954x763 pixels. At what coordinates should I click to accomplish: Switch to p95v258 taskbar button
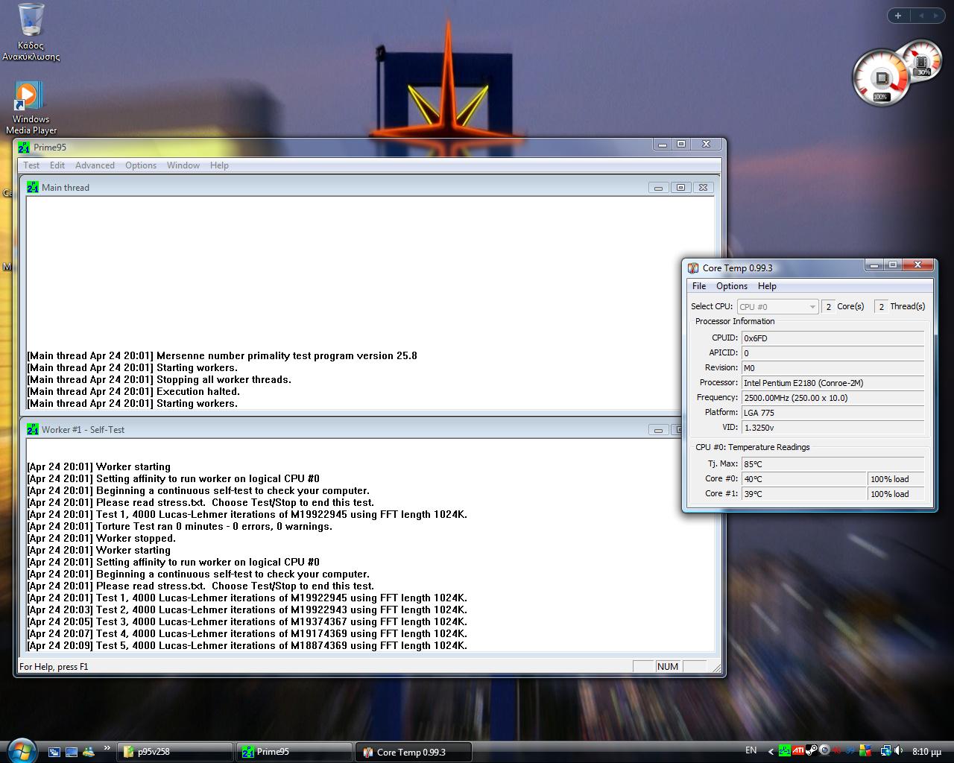[175, 752]
